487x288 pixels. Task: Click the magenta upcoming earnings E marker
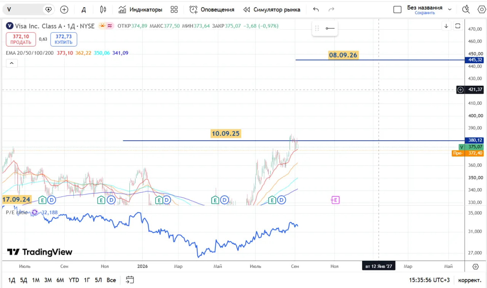click(335, 200)
